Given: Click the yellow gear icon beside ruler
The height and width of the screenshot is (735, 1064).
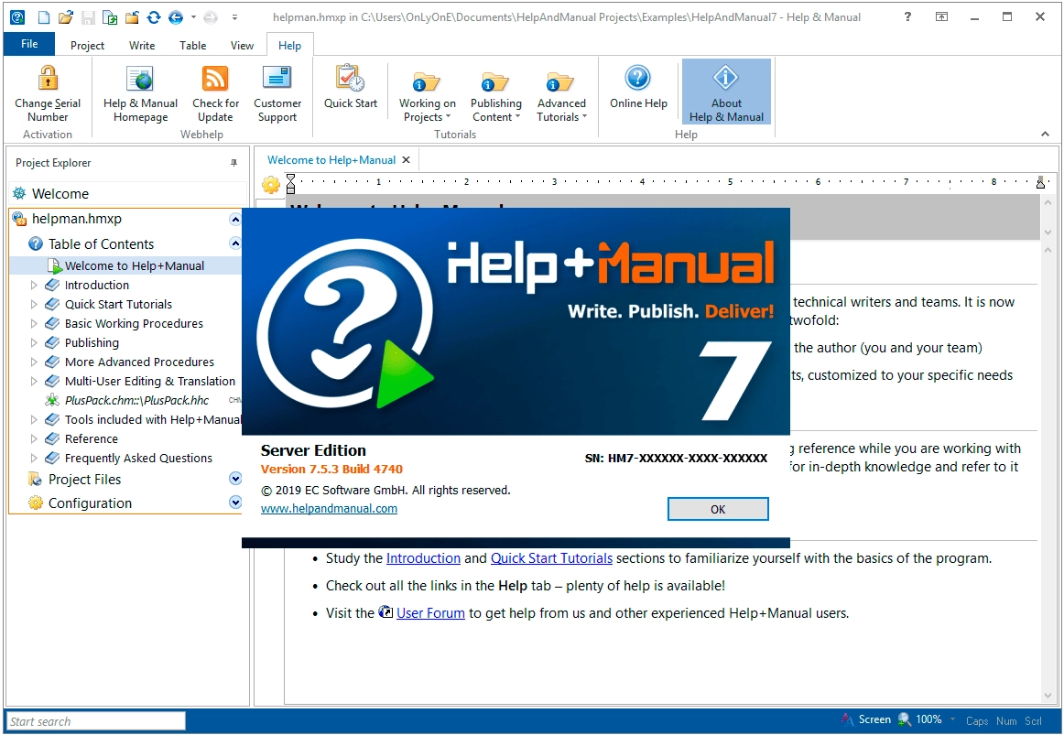Looking at the screenshot, I should 270,184.
